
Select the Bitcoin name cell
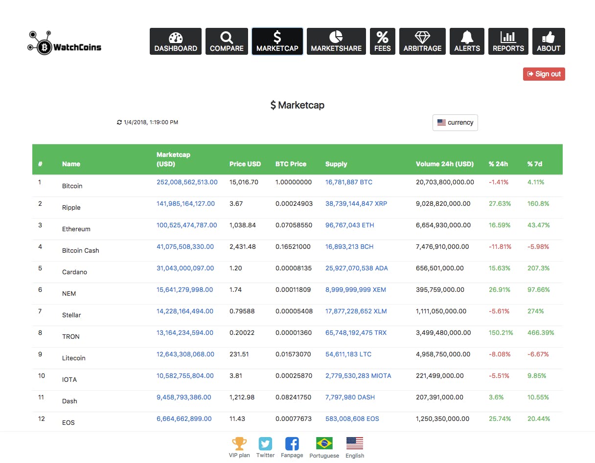(x=72, y=186)
